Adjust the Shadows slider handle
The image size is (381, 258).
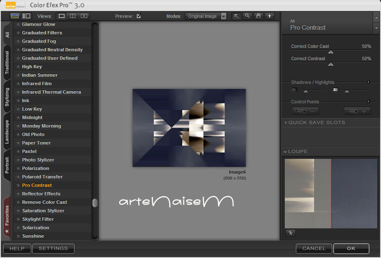click(306, 92)
